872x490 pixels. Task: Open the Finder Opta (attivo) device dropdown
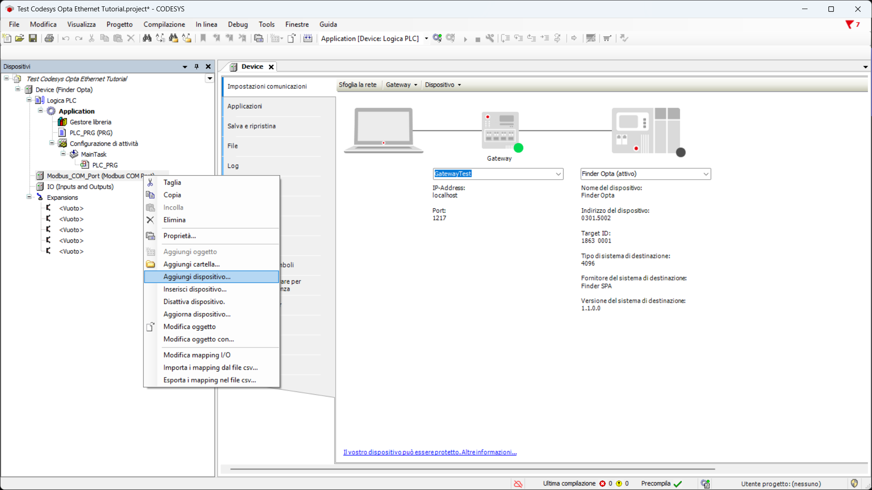[x=706, y=174]
